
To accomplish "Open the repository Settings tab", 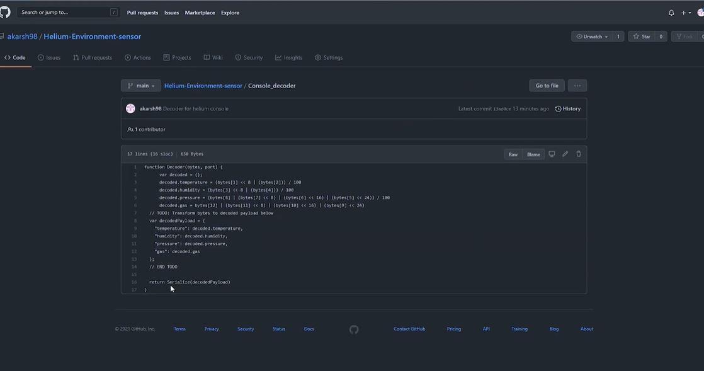I will (x=329, y=57).
